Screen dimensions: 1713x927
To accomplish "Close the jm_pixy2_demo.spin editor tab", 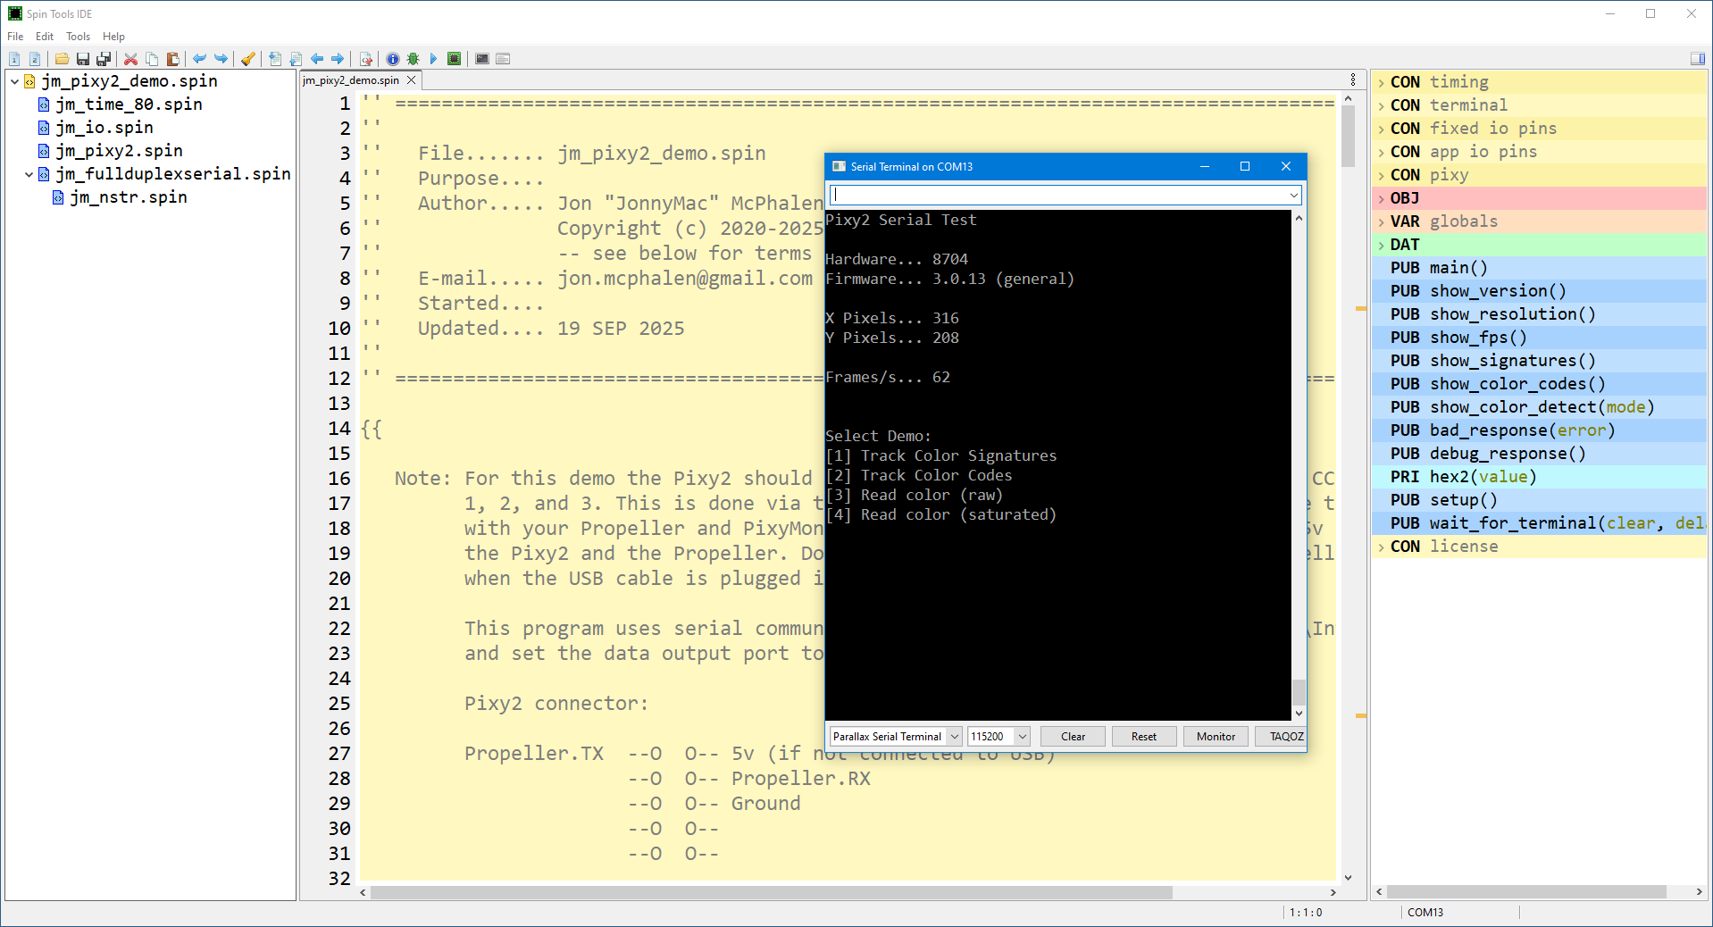I will tap(412, 80).
